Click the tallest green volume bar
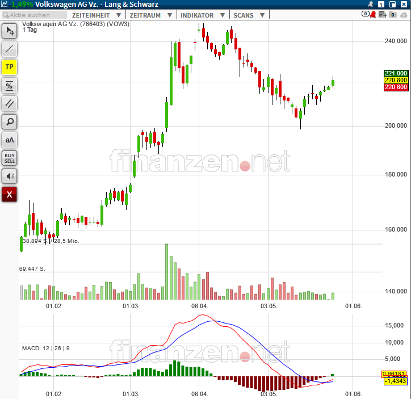 166,272
